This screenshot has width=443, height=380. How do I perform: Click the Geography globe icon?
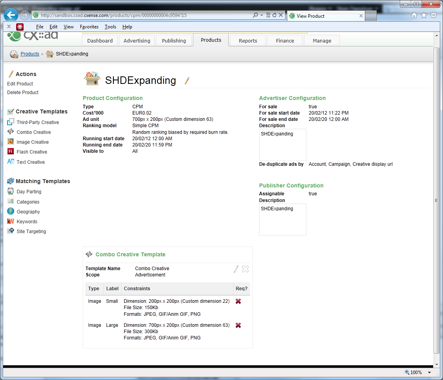pyautogui.click(x=11, y=211)
